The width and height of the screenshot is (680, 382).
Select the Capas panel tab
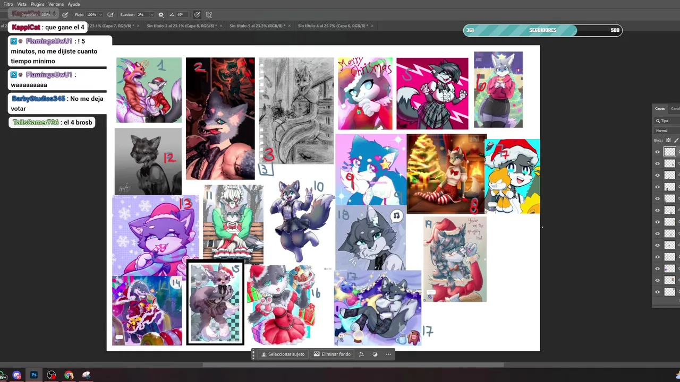tap(660, 108)
